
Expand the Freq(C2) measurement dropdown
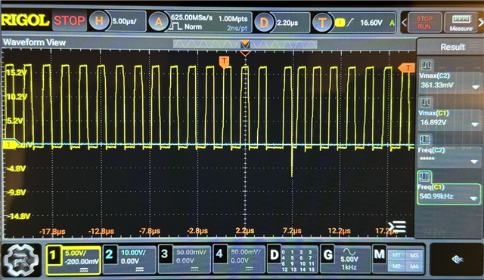pyautogui.click(x=474, y=162)
